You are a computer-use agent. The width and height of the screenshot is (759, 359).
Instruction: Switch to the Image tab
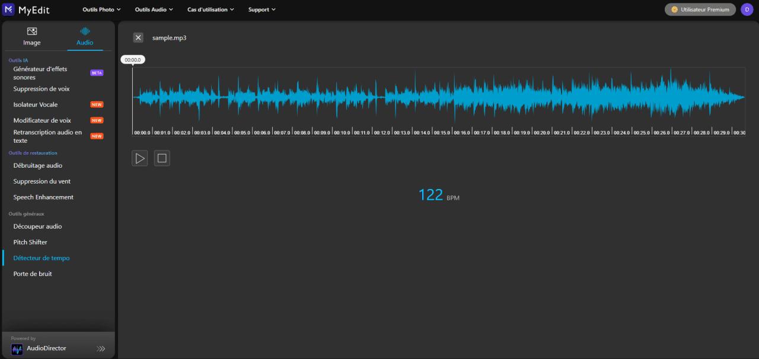pyautogui.click(x=32, y=37)
